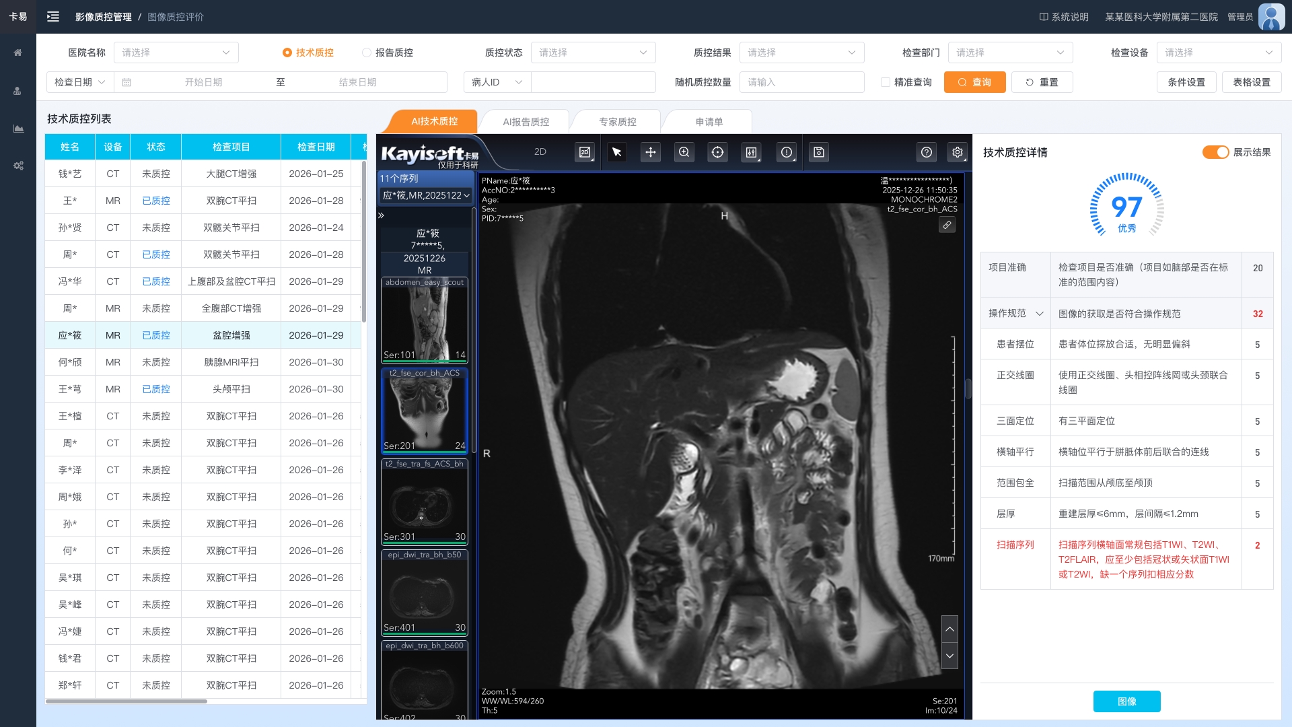Switch to the AI报告质控 tab
The height and width of the screenshot is (727, 1292).
click(x=526, y=122)
